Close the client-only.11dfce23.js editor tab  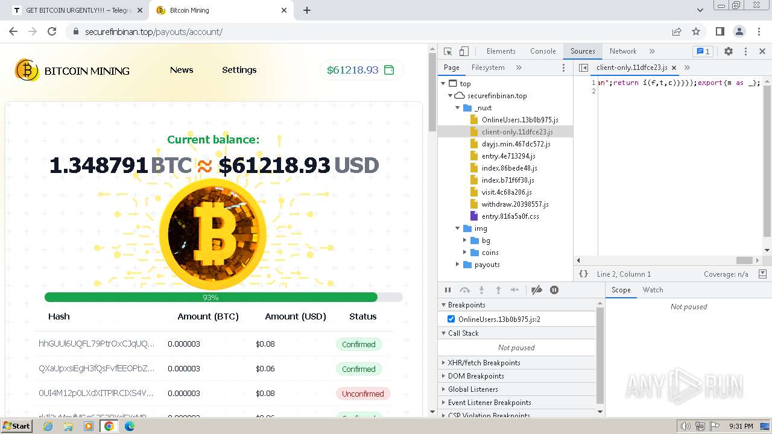pos(674,68)
